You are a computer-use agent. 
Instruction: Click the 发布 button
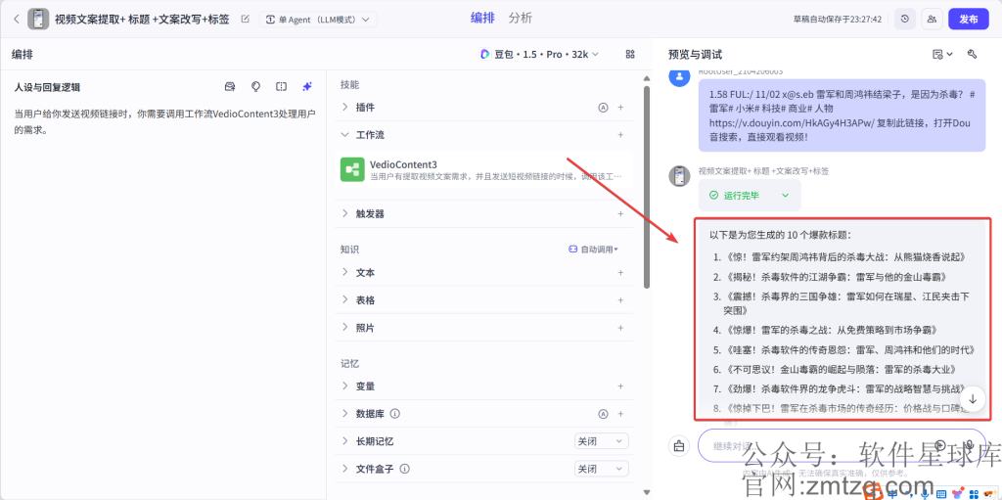[969, 20]
